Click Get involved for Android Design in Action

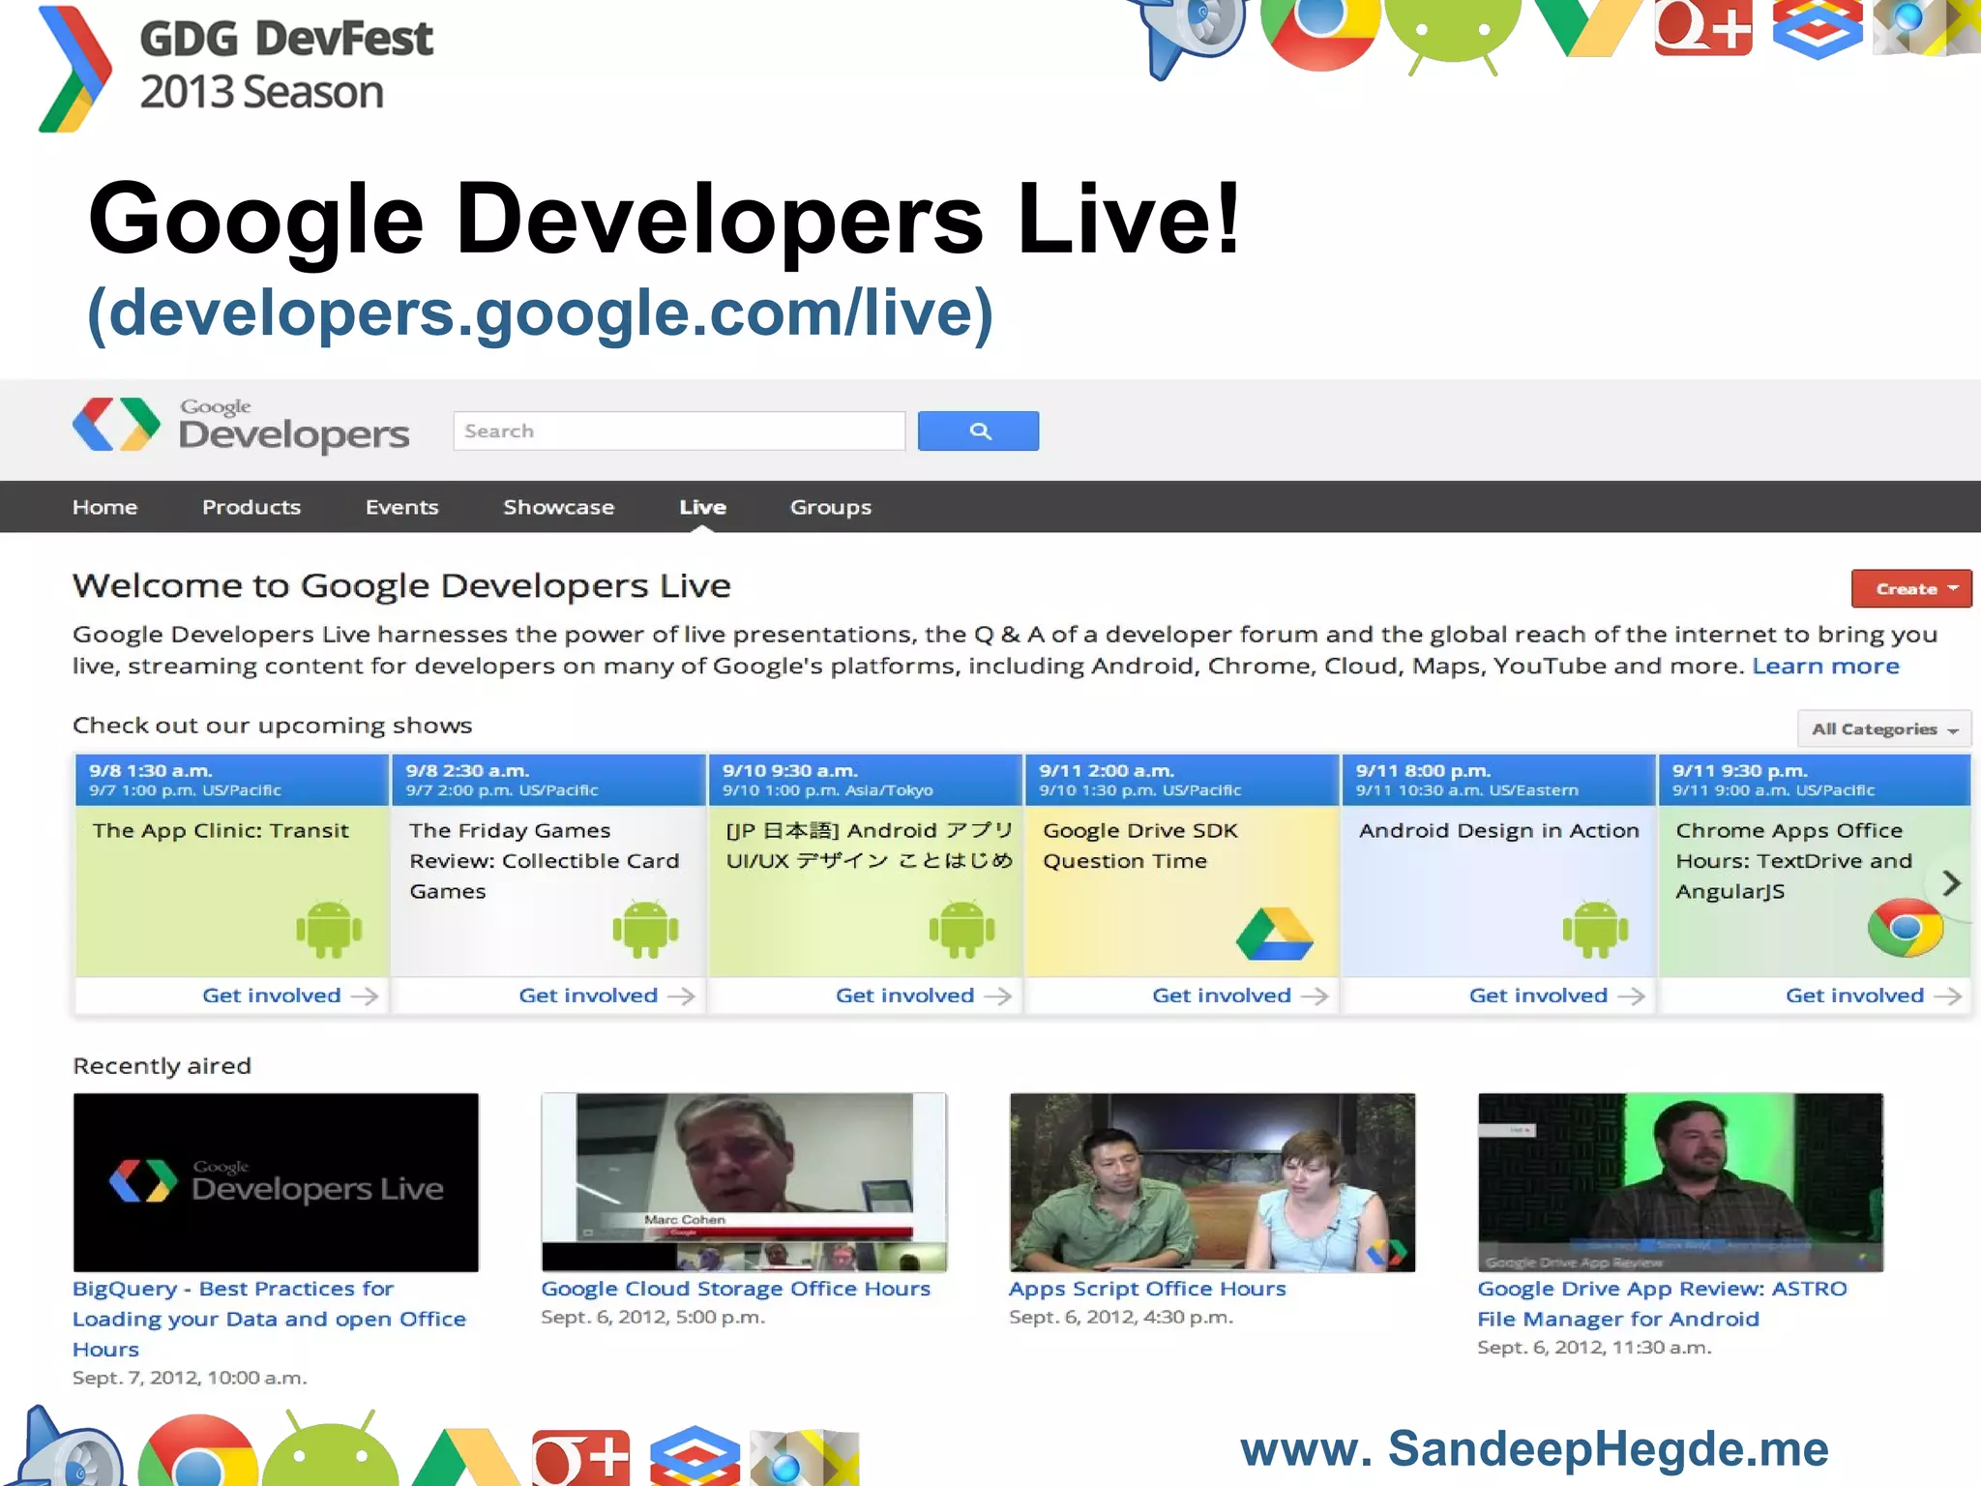click(x=1556, y=996)
